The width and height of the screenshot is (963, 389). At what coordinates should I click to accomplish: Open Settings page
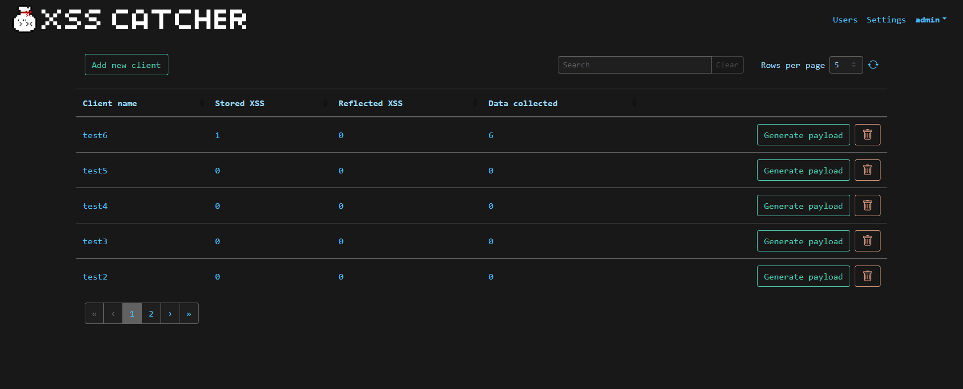(886, 20)
